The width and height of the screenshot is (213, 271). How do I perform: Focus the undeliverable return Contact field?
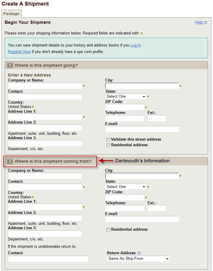[48, 259]
